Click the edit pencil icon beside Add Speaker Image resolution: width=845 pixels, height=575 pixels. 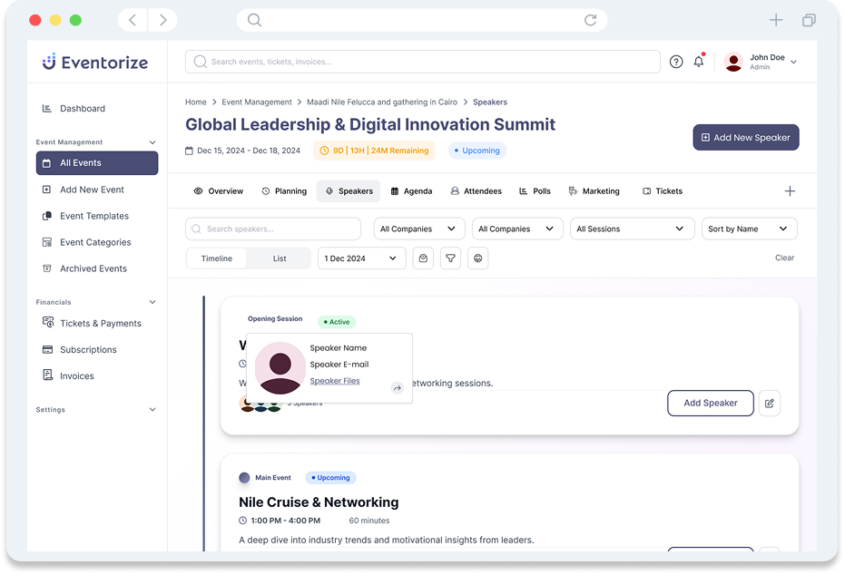769,403
